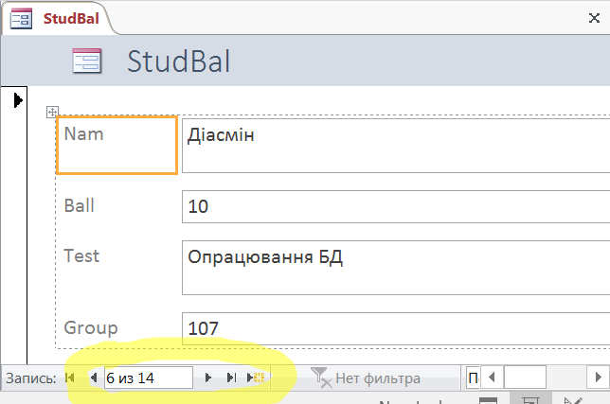Close the StudBal form tab
610x404 pixels.
(596, 16)
